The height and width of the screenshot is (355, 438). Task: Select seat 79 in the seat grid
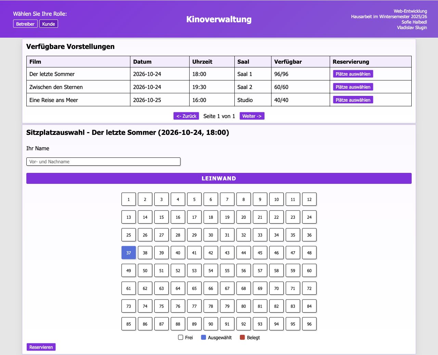(227, 306)
